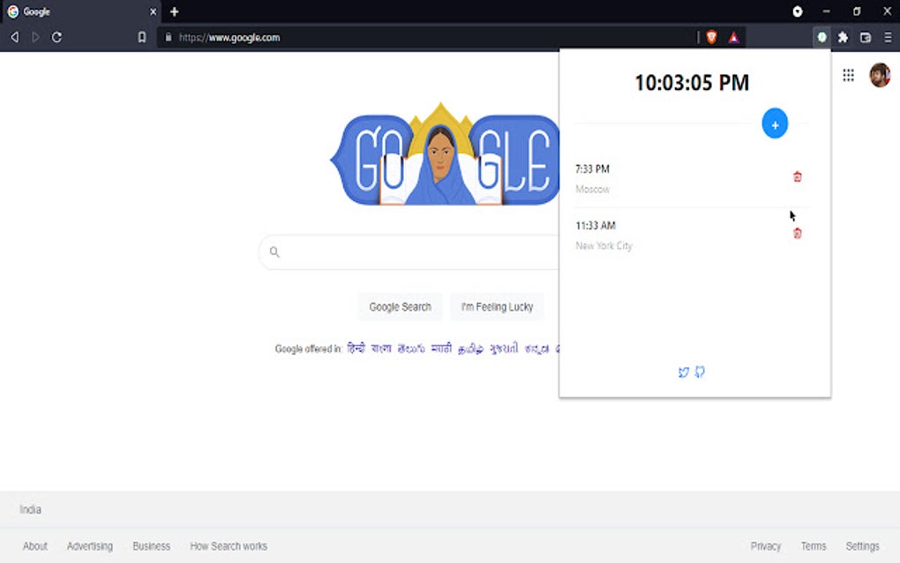Click the world clock extension icon

(821, 38)
